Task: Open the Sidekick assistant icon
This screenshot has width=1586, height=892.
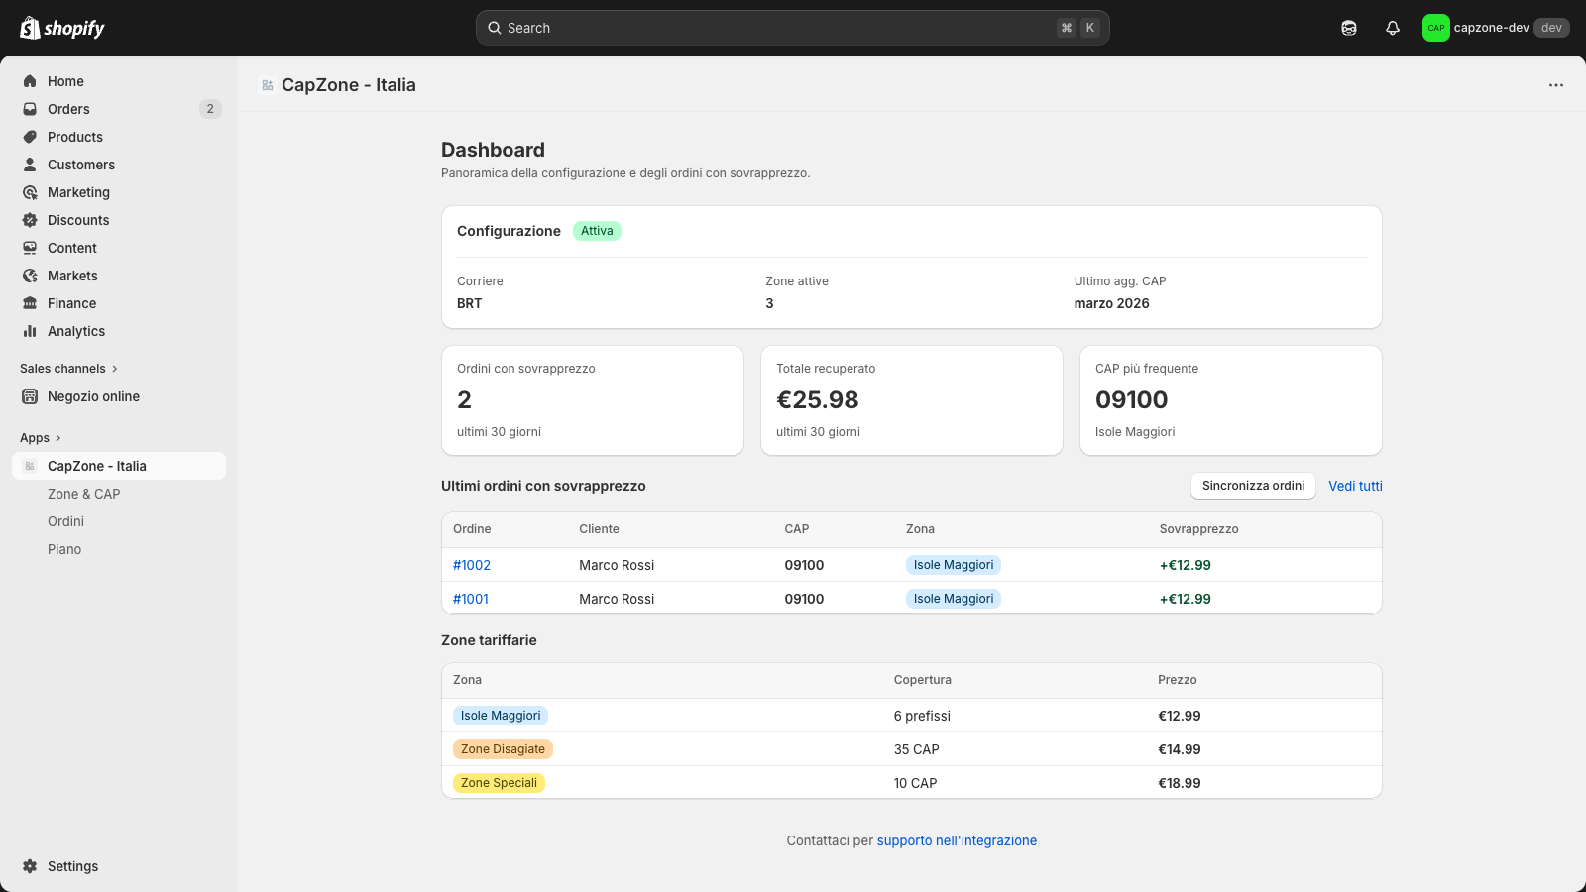Action: (1349, 28)
